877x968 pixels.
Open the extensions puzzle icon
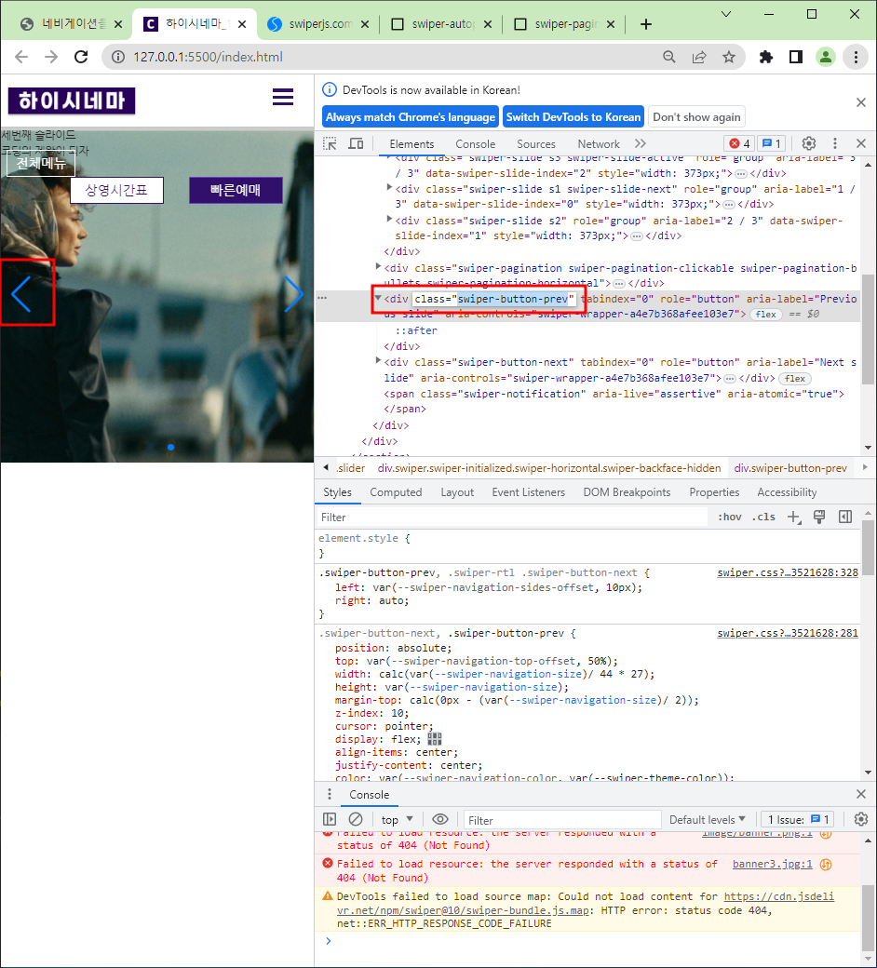[x=766, y=57]
